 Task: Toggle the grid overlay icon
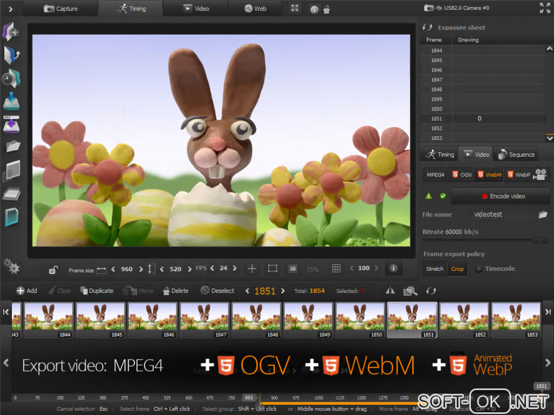336,269
